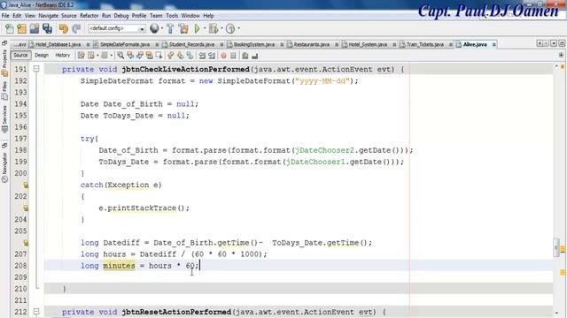Click the globe browser icon in toolbar

point(154,28)
